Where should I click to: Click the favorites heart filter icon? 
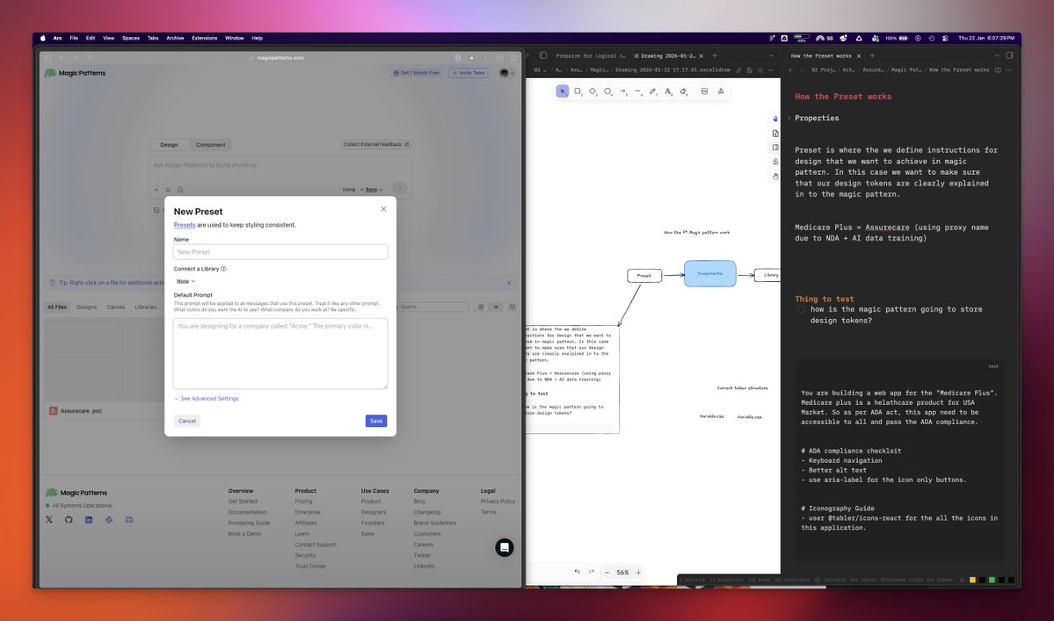512,307
